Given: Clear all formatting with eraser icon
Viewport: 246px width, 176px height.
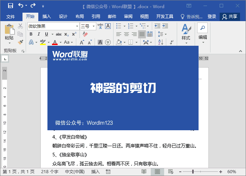Looking at the screenshot, I should [x=85, y=34].
